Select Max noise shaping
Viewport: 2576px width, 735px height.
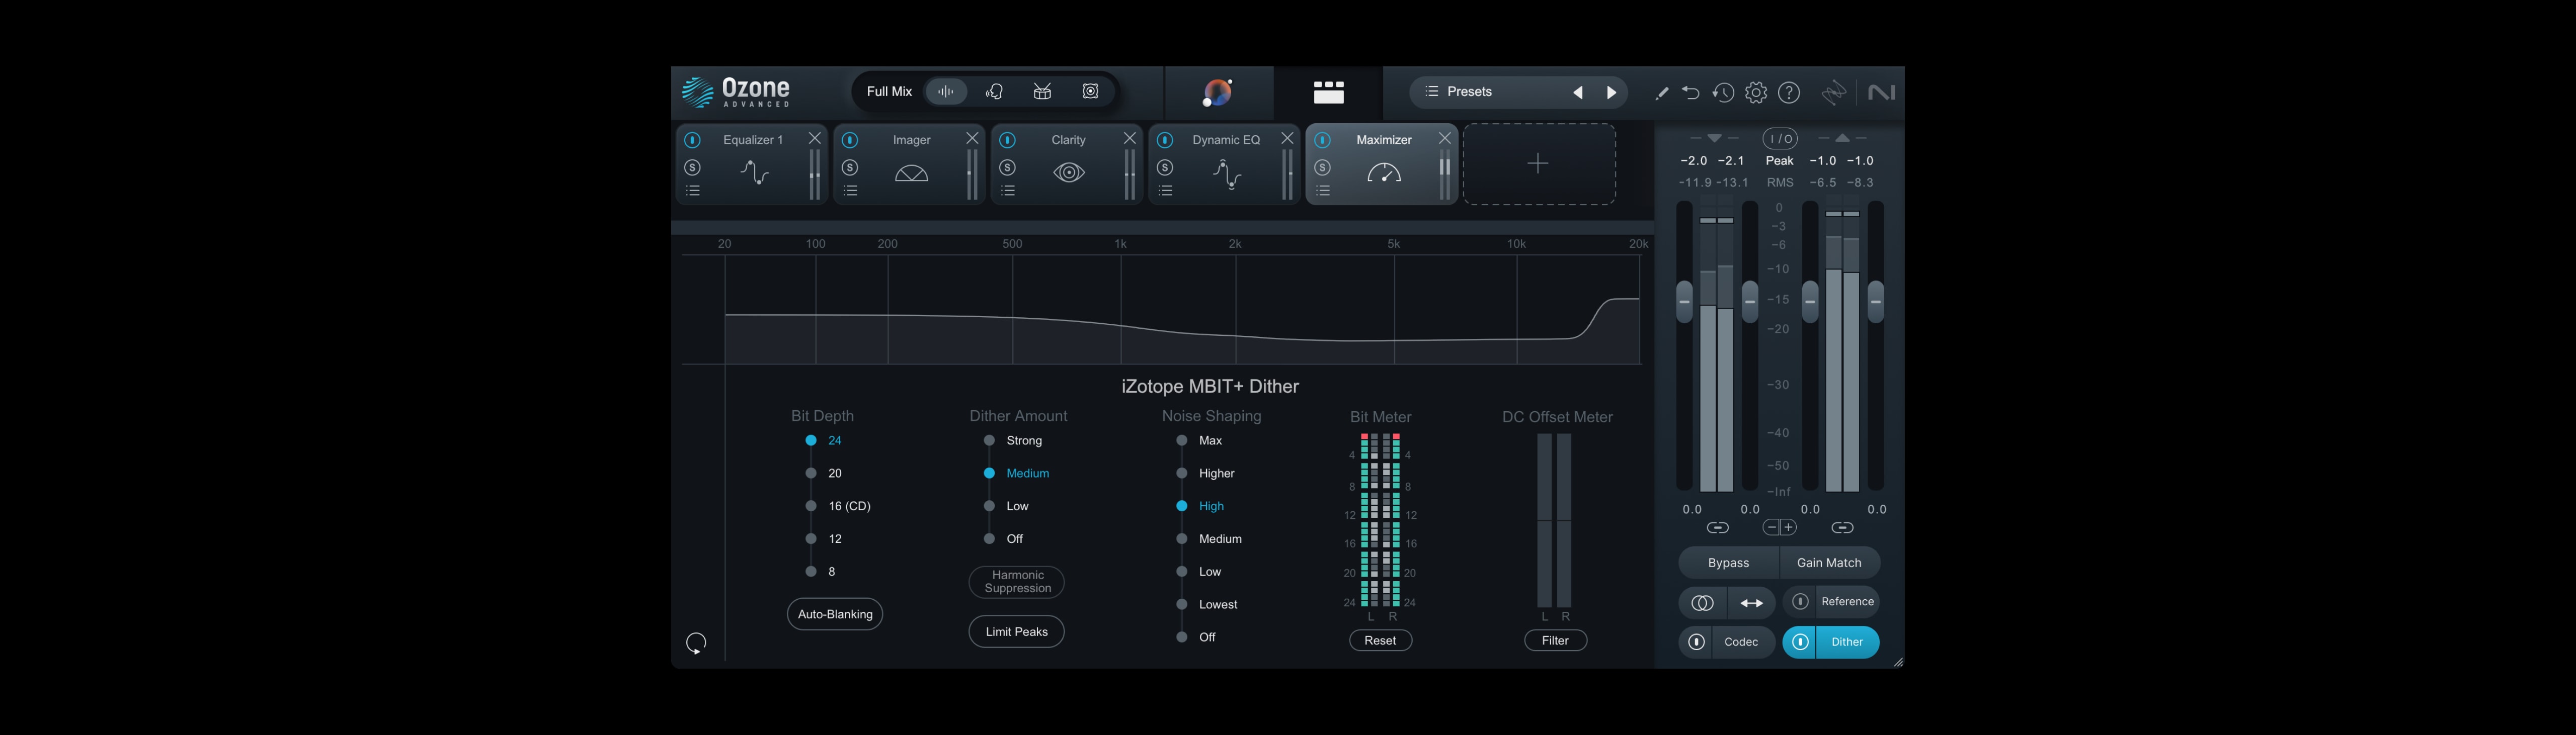1199,440
